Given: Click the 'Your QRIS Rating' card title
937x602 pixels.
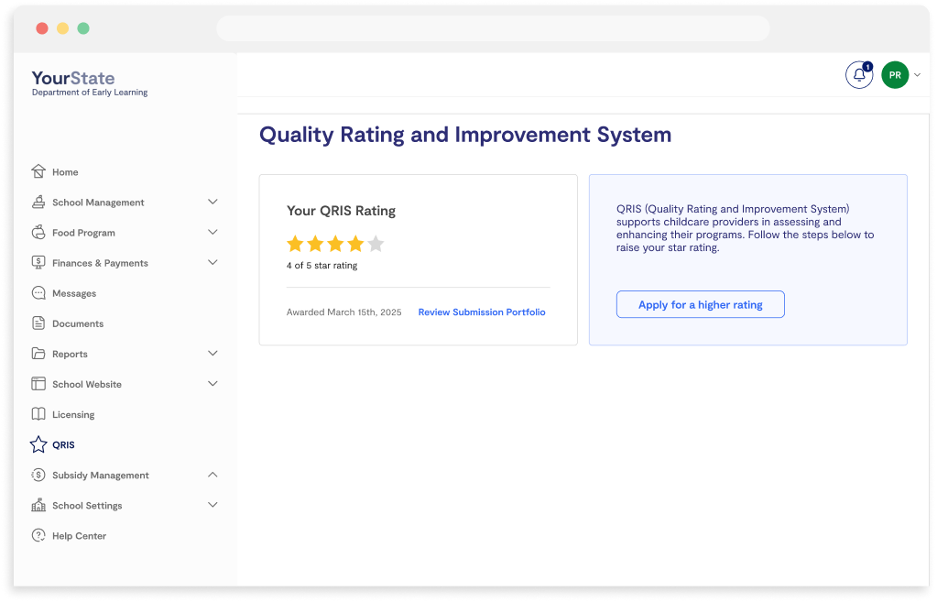Looking at the screenshot, I should click(341, 211).
